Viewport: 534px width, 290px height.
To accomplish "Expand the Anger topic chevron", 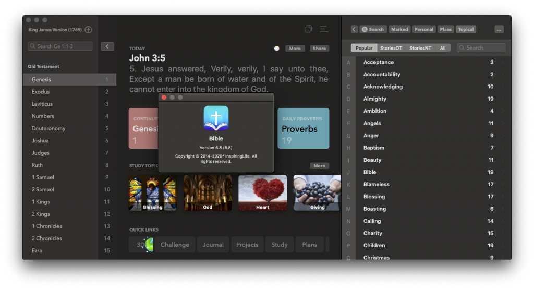I will pos(502,136).
